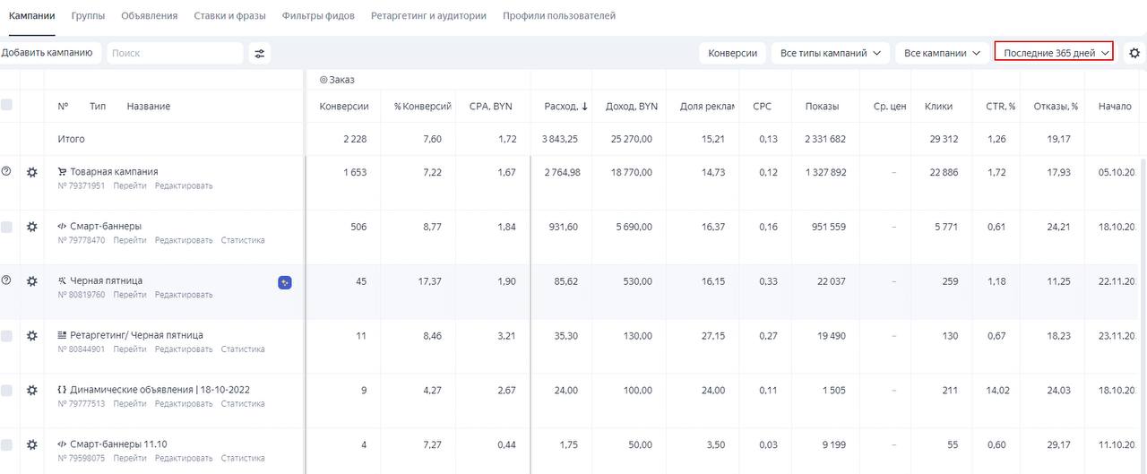The image size is (1147, 474).
Task: Open settings gear for Товарная кампания
Action: (x=32, y=172)
